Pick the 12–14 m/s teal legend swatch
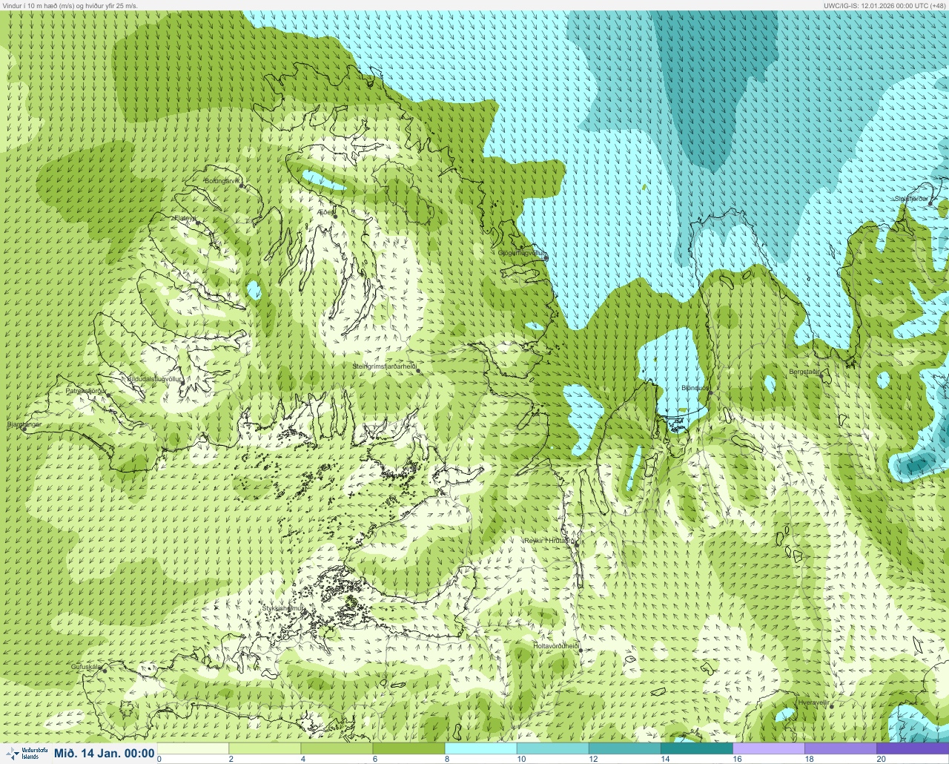 [625, 748]
